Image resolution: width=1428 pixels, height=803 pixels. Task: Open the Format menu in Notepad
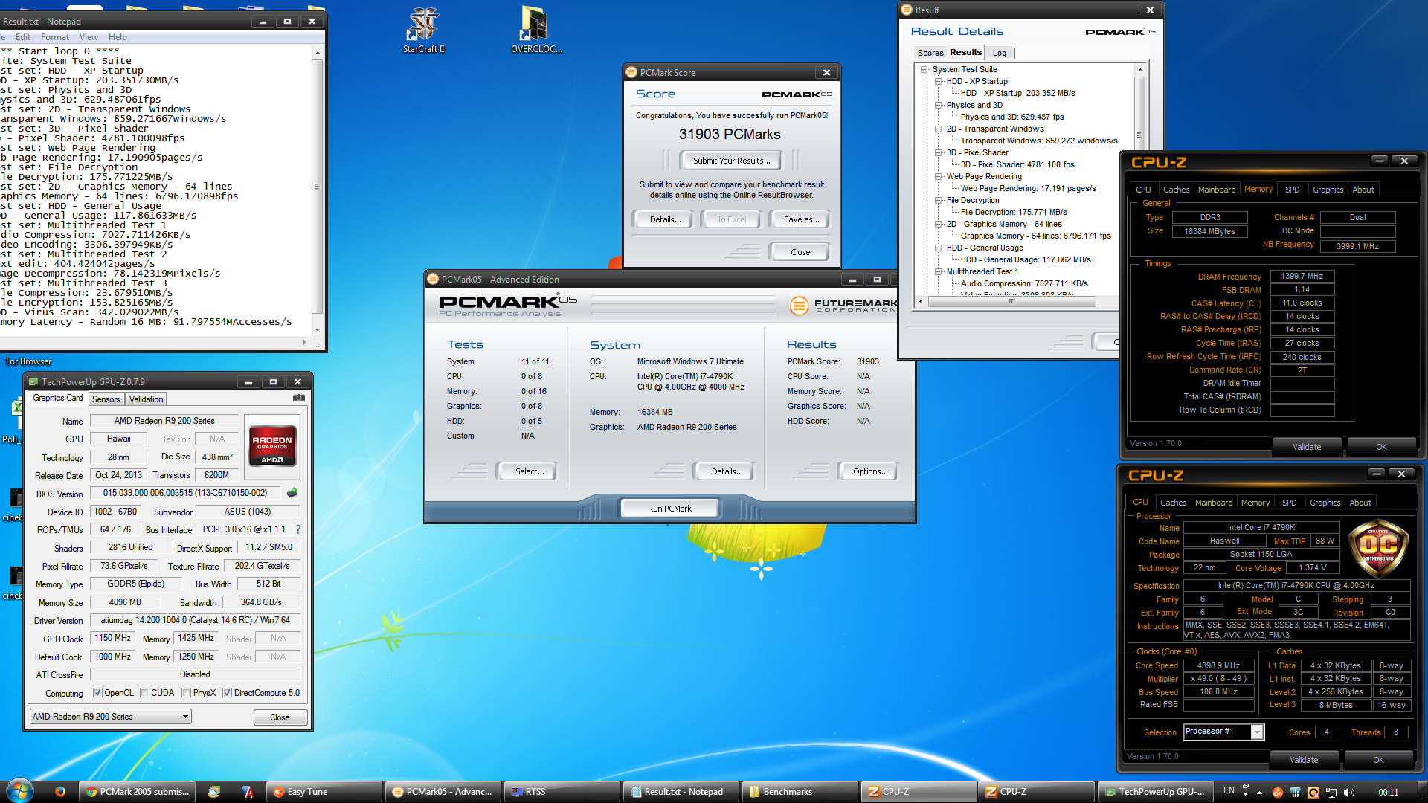click(55, 37)
